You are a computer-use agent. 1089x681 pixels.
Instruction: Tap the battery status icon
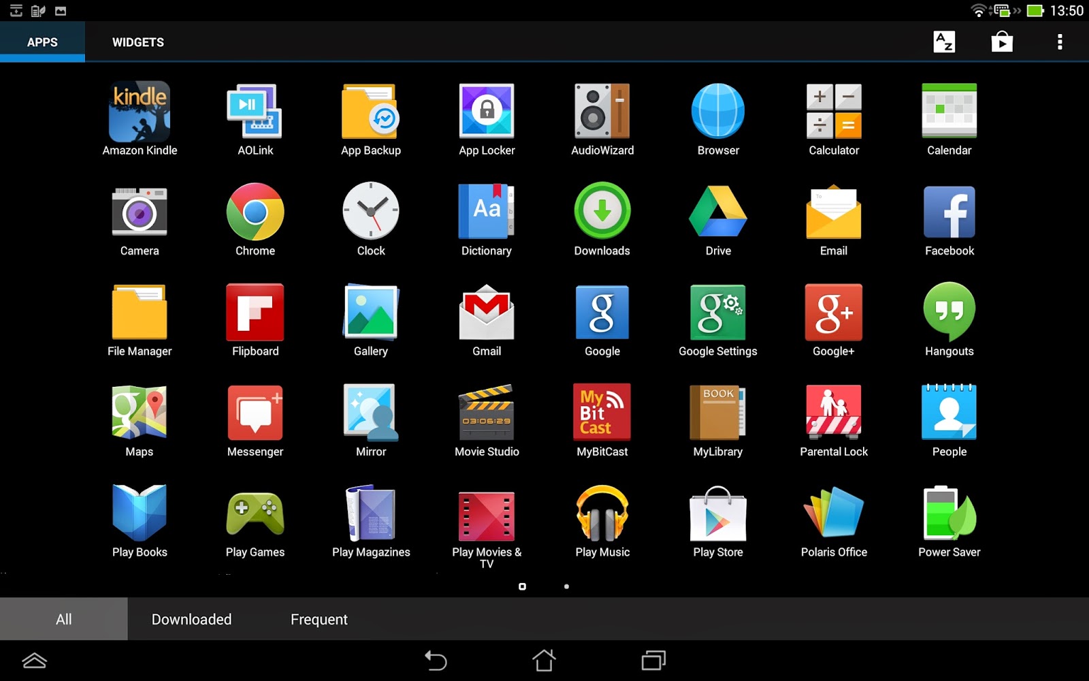[1035, 10]
